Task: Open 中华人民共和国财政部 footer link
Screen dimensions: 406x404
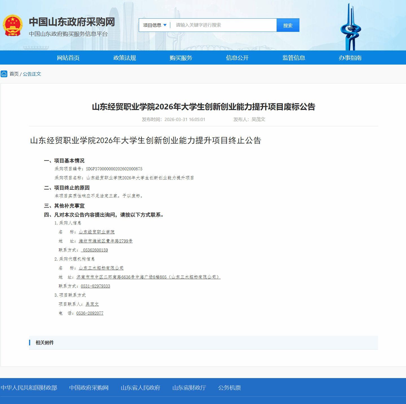Action: coord(29,388)
